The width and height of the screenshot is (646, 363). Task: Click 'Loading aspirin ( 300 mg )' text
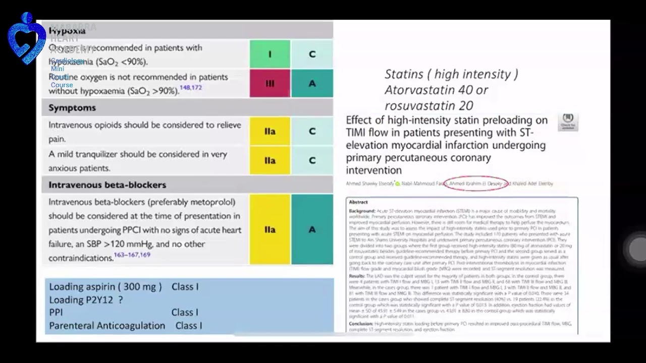105,287
